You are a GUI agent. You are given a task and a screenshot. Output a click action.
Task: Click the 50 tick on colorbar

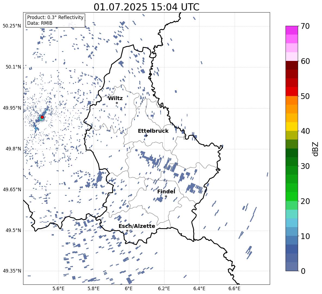click(x=305, y=96)
